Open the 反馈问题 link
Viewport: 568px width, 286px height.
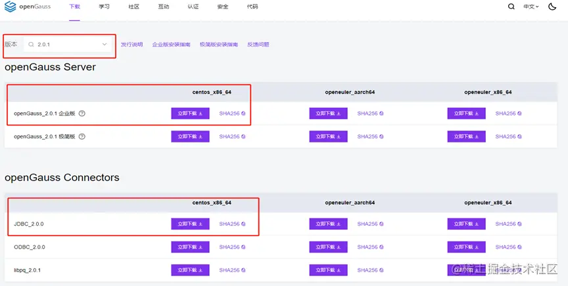(x=258, y=45)
